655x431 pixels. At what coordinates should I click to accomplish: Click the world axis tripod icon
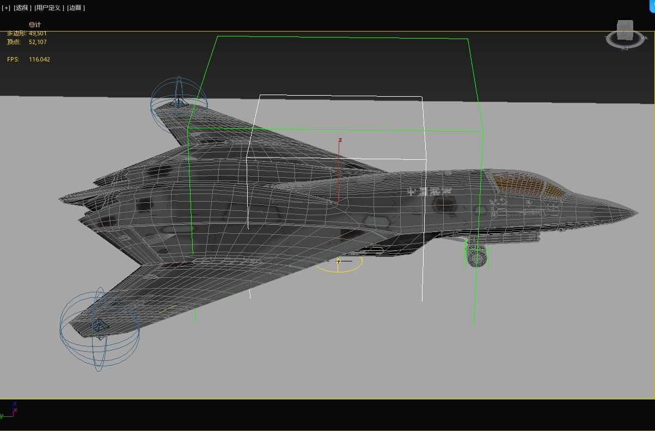point(9,410)
